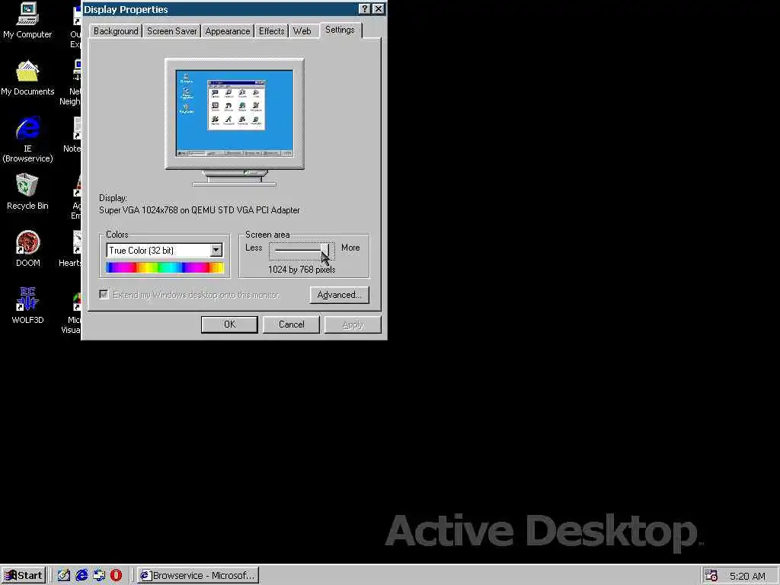
Task: Confirm with the OK button
Action: (229, 324)
